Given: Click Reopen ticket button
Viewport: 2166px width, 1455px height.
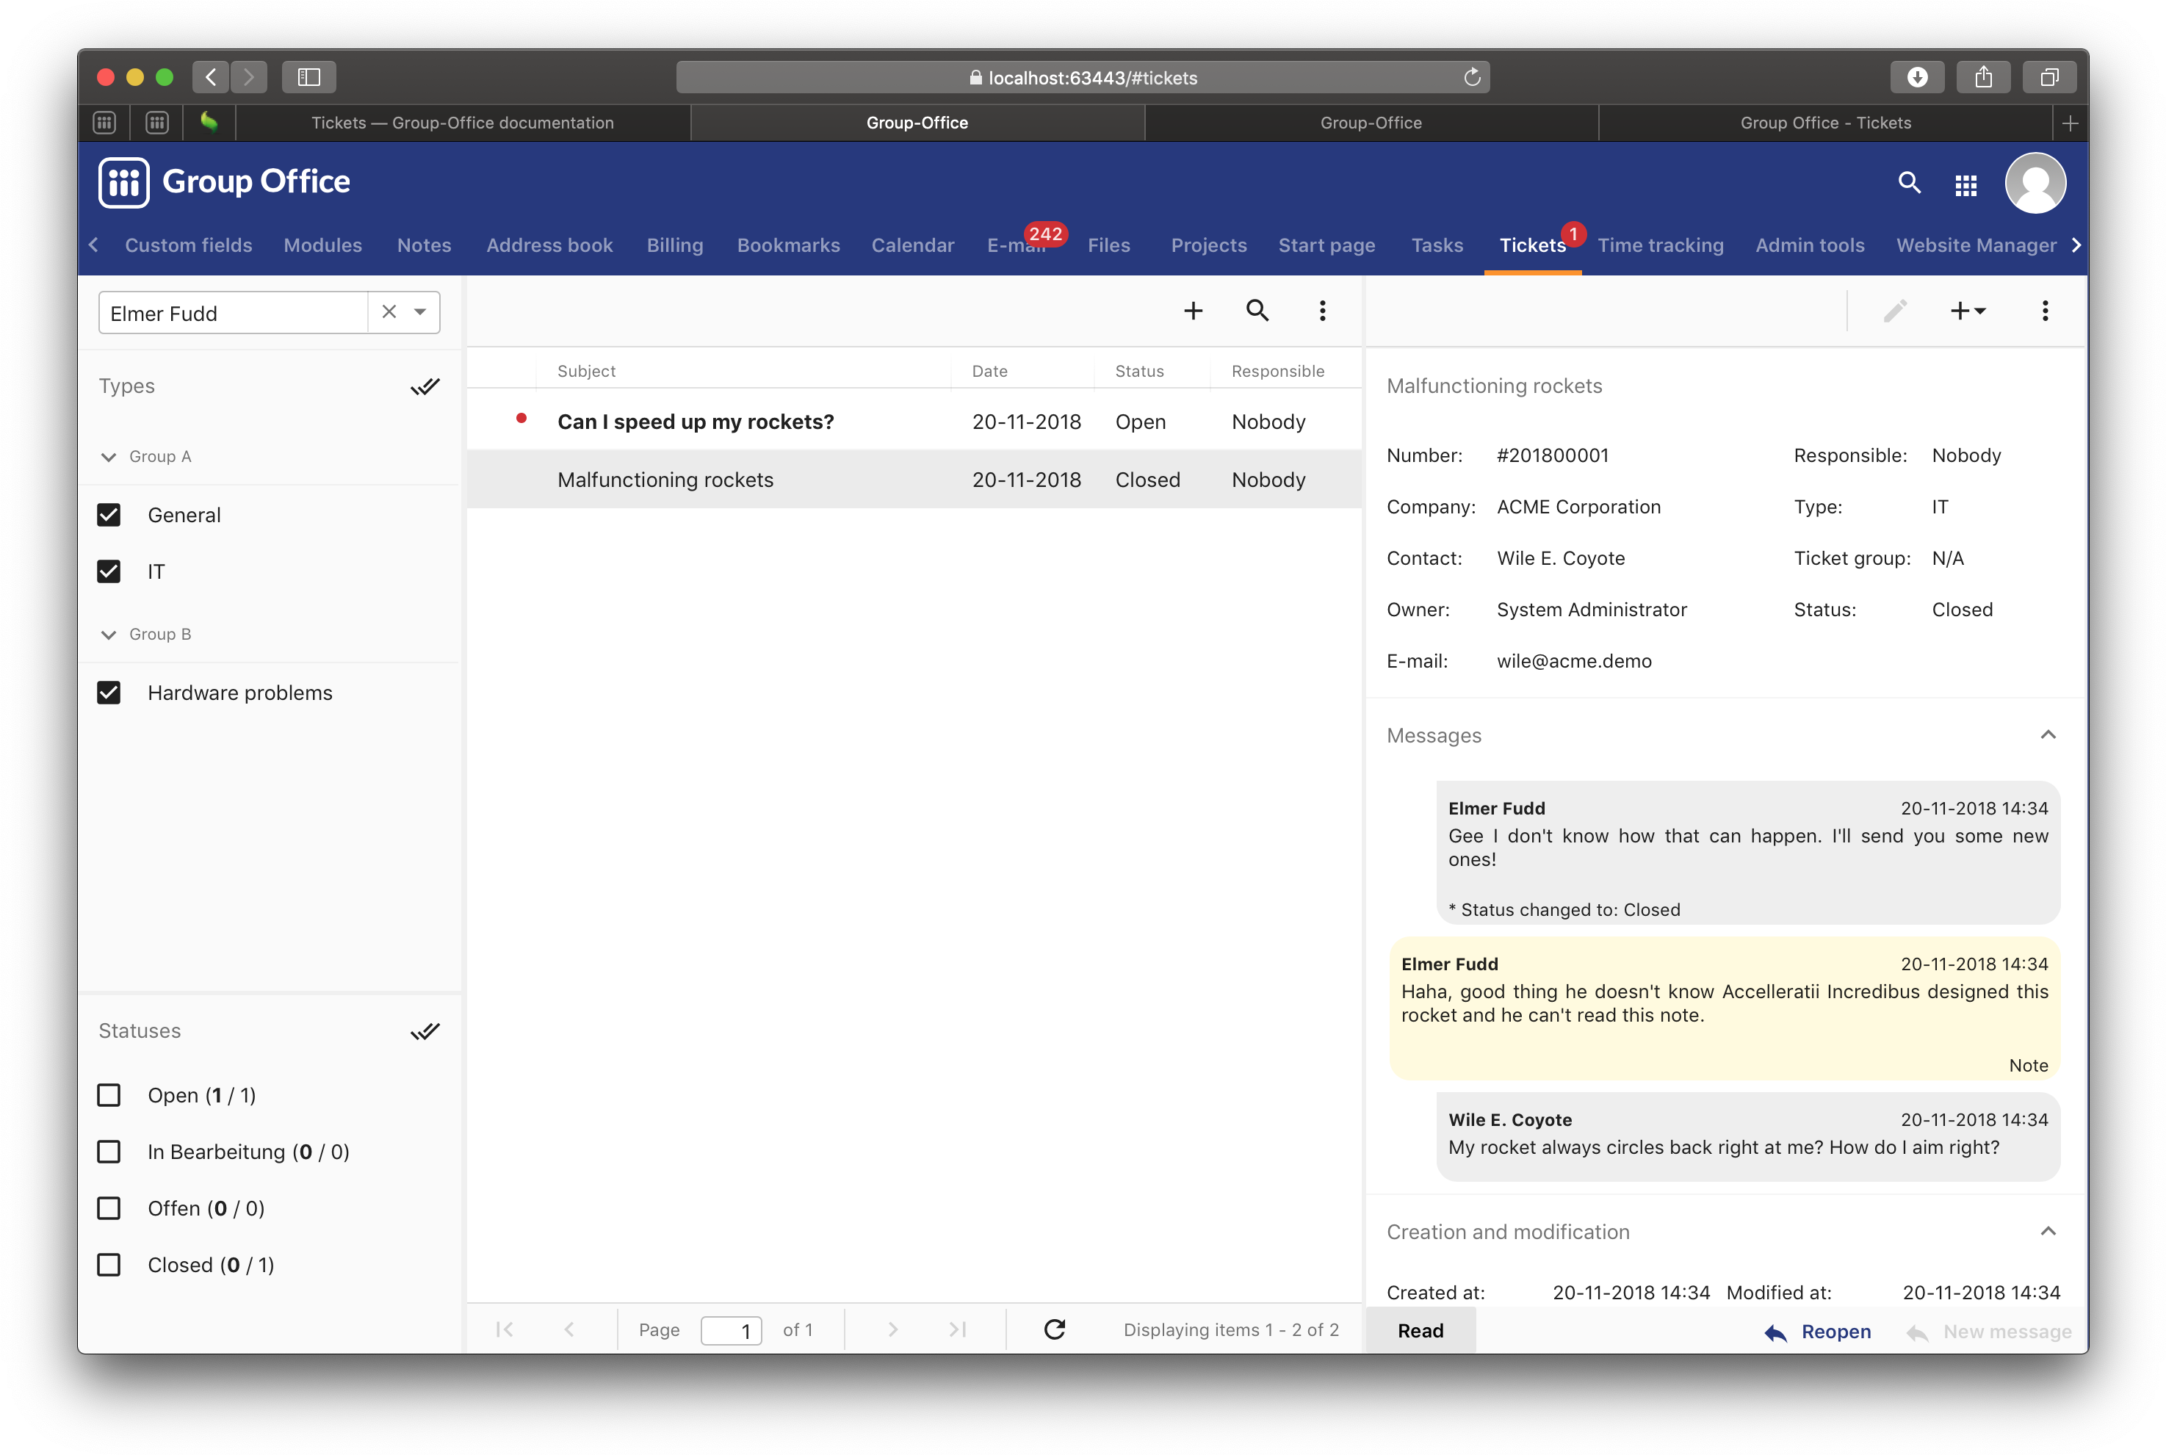Looking at the screenshot, I should click(1817, 1332).
